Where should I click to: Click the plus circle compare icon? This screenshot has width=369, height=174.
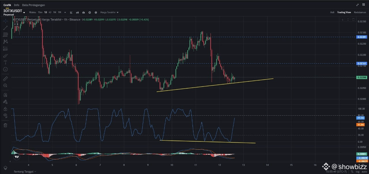point(90,12)
